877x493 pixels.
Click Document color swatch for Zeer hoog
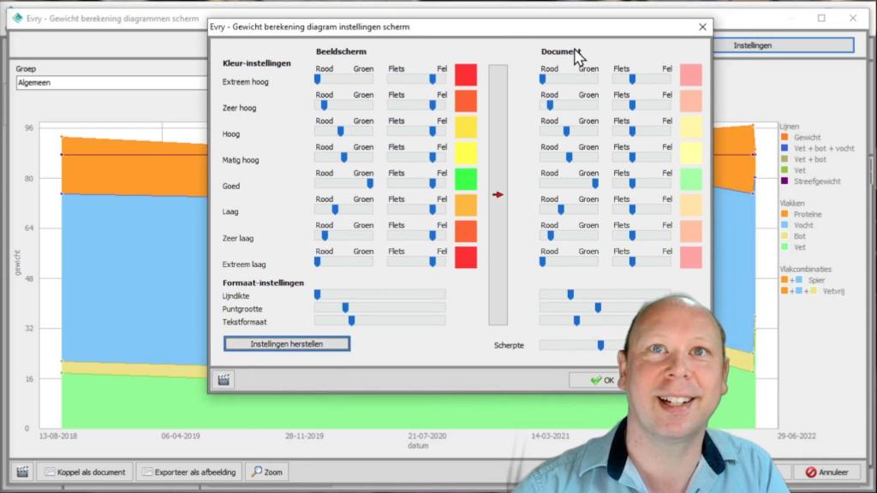pos(691,101)
